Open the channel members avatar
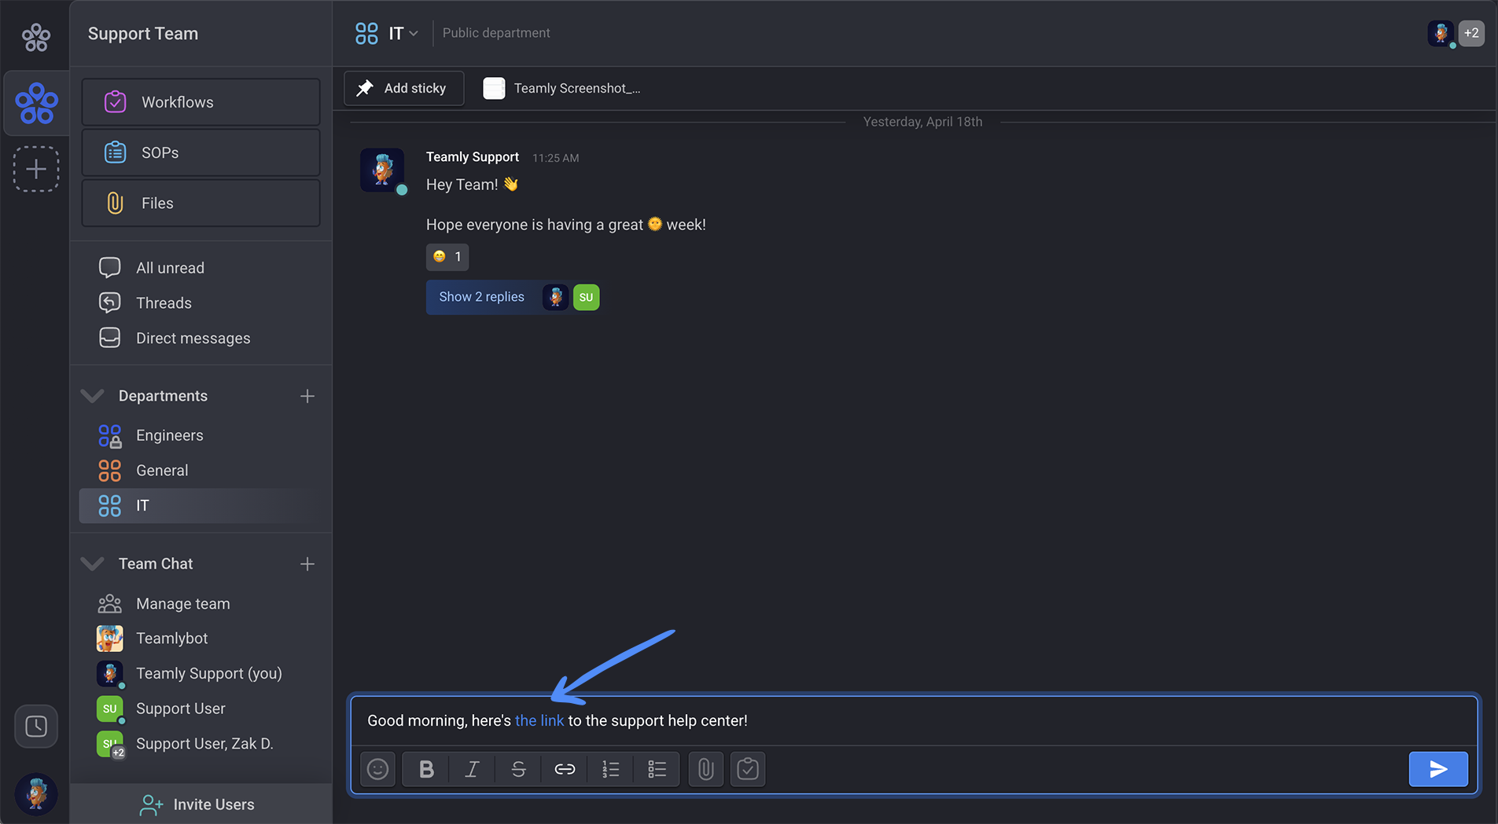This screenshot has height=824, width=1498. (1441, 33)
